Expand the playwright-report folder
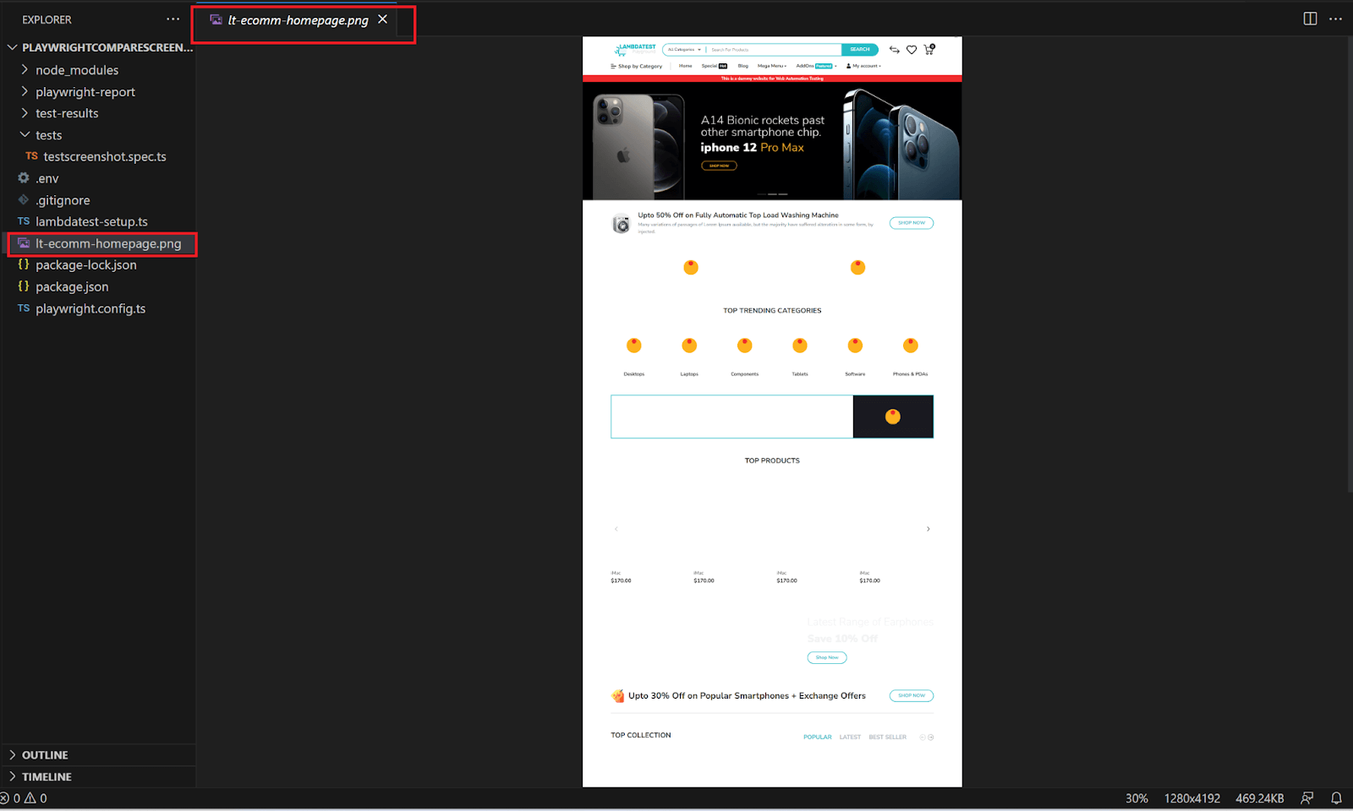 (x=85, y=92)
